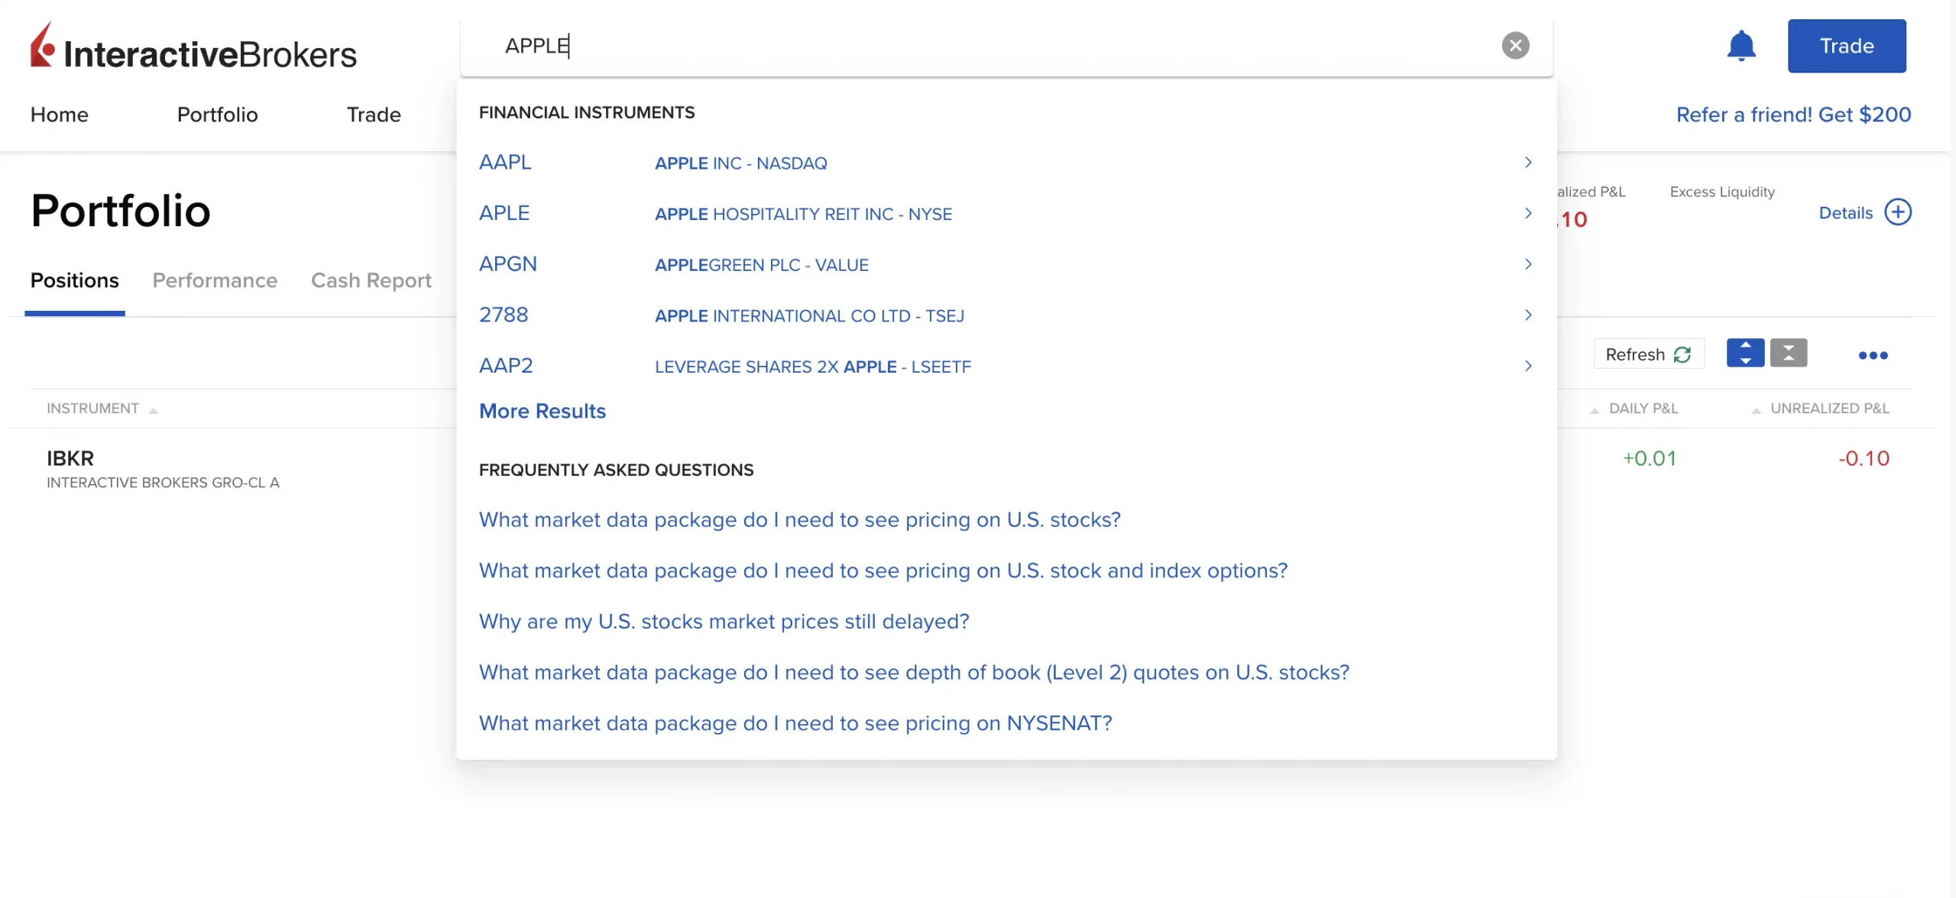
Task: Click More Results link
Action: coord(542,411)
